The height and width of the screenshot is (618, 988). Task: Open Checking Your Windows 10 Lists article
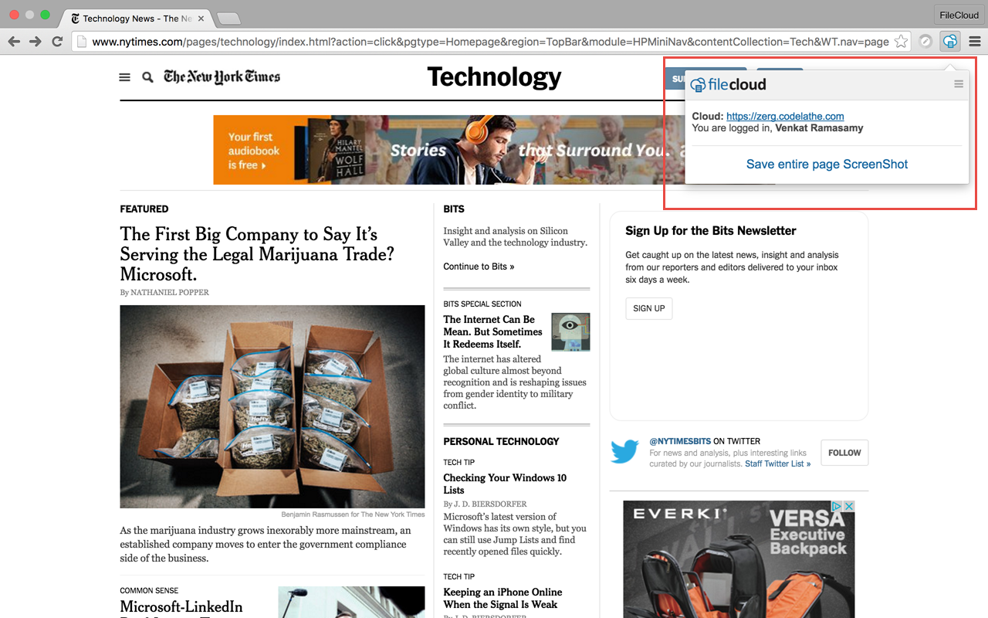pos(505,484)
